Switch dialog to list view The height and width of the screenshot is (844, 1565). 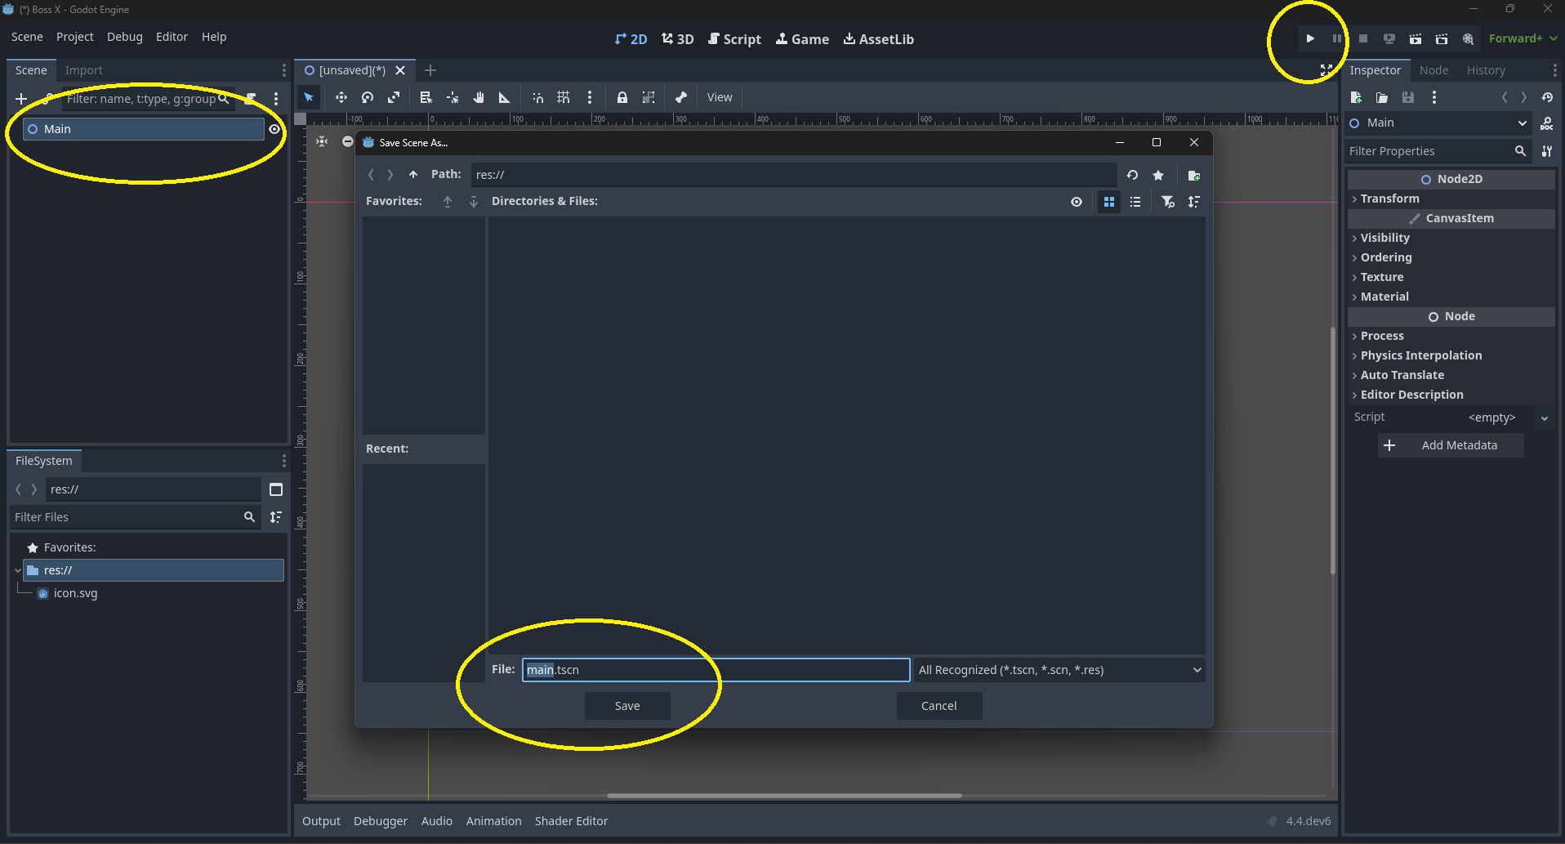[1135, 202]
